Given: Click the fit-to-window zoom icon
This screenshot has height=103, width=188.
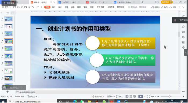Looking at the screenshot, I should (x=148, y=96).
